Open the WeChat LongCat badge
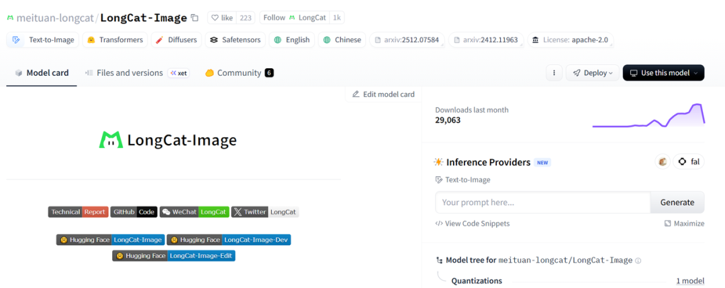725x288 pixels. pyautogui.click(x=195, y=212)
